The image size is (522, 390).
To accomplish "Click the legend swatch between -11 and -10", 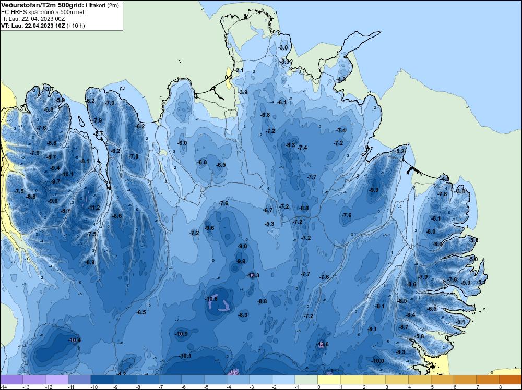I will click(x=79, y=380).
